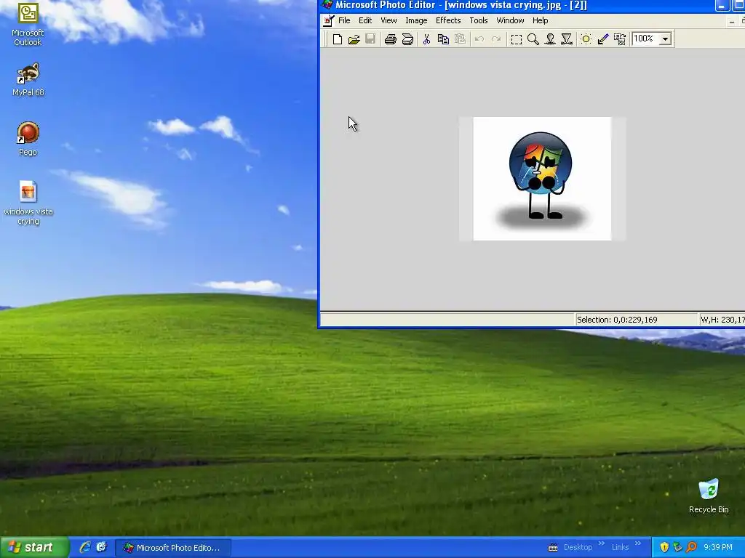This screenshot has height=558, width=745.
Task: Select the MyPal 68 desktop shortcut
Action: (x=28, y=80)
